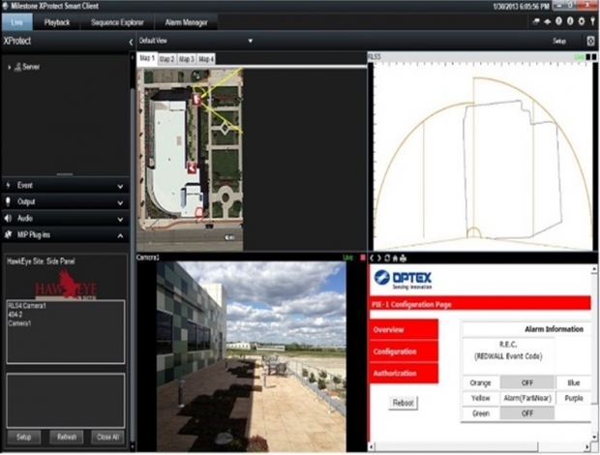Click the diamond marker on the map
Image resolution: width=600 pixels, height=455 pixels.
pyautogui.click(x=225, y=128)
